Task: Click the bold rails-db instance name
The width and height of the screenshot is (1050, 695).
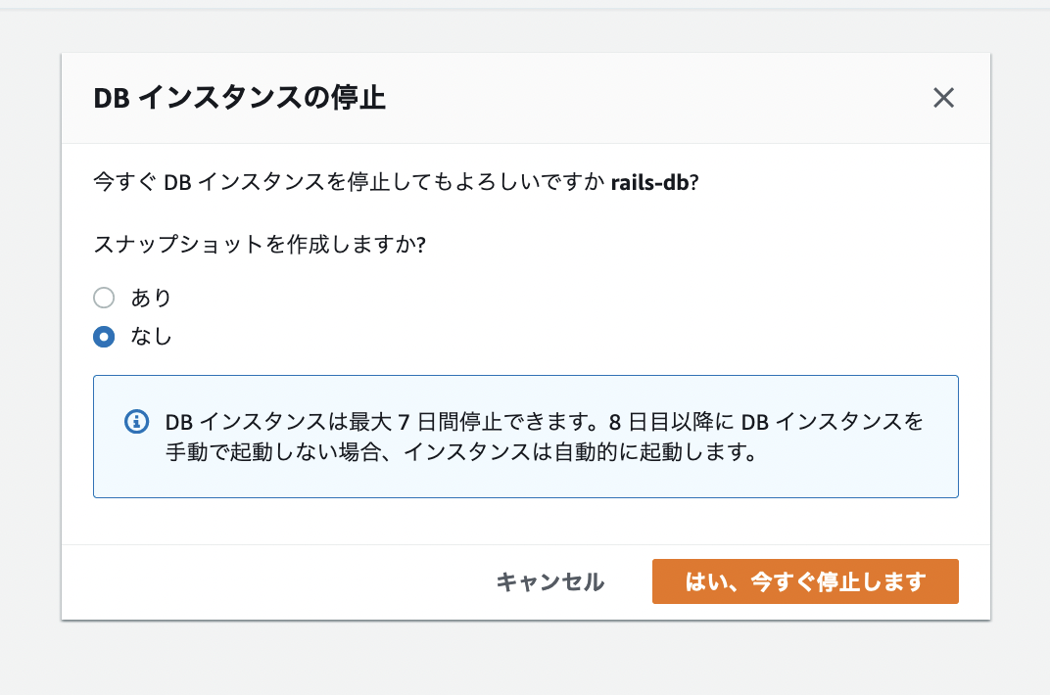Action: [653, 183]
